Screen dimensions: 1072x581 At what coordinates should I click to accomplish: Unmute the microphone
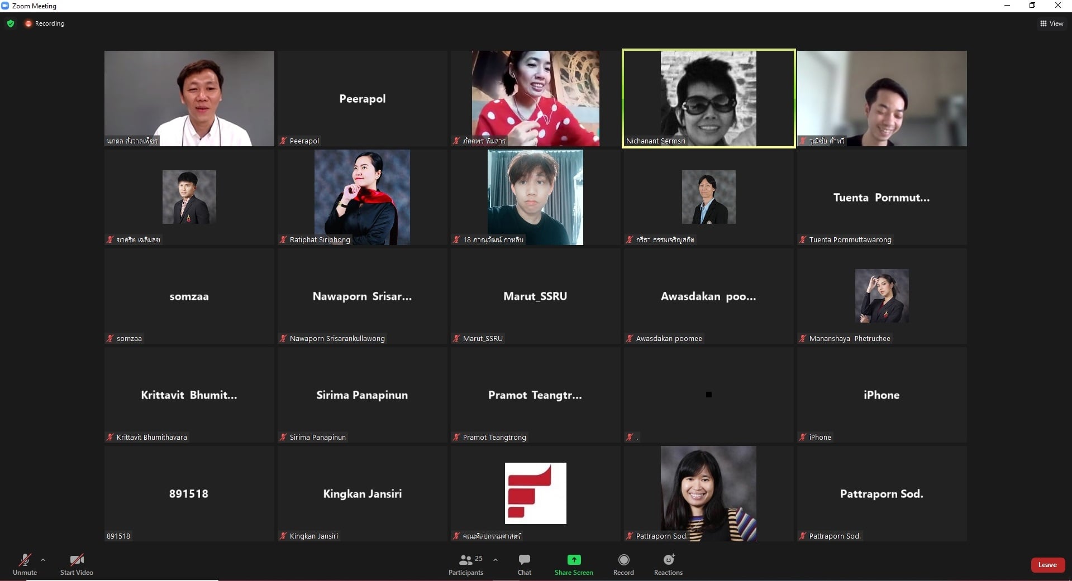[x=25, y=564]
